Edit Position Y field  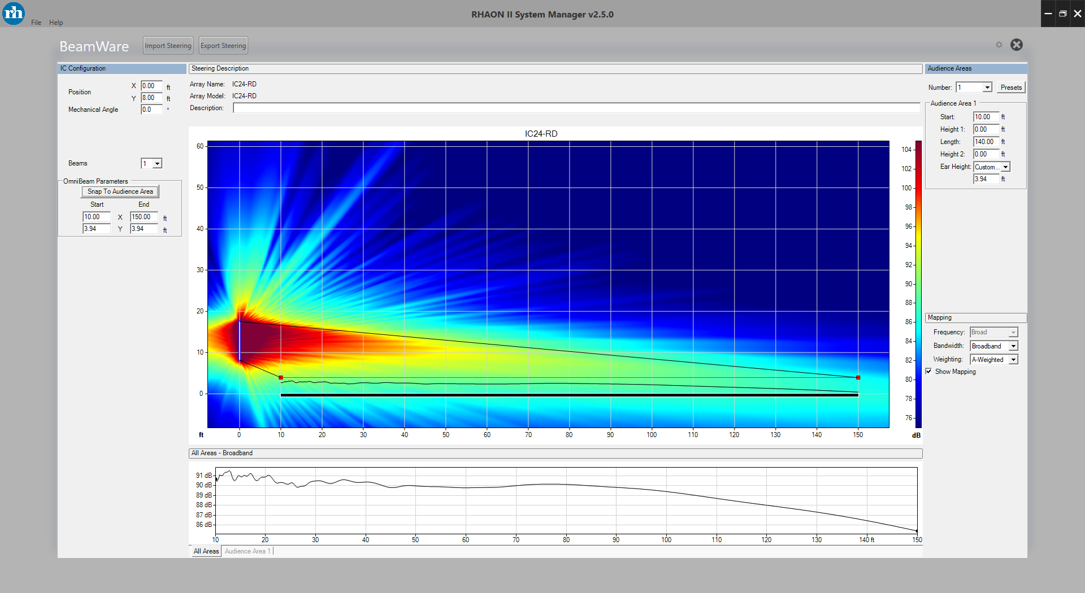pos(151,98)
